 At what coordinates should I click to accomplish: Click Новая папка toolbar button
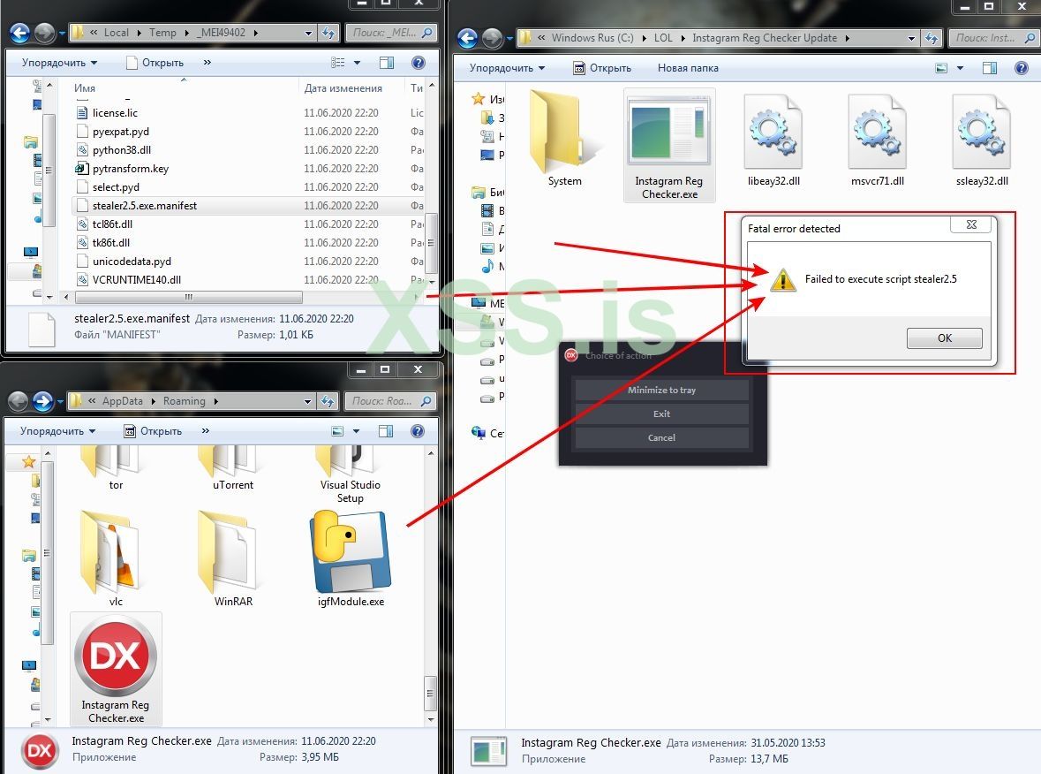[x=688, y=68]
